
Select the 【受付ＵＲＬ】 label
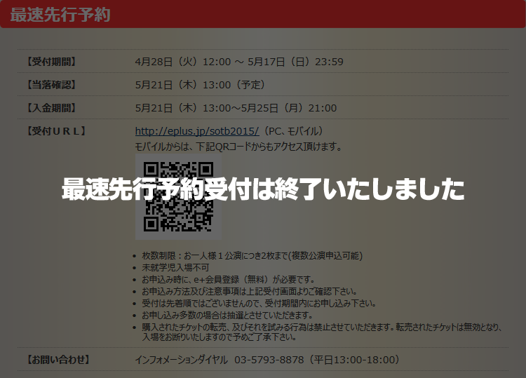coord(56,131)
